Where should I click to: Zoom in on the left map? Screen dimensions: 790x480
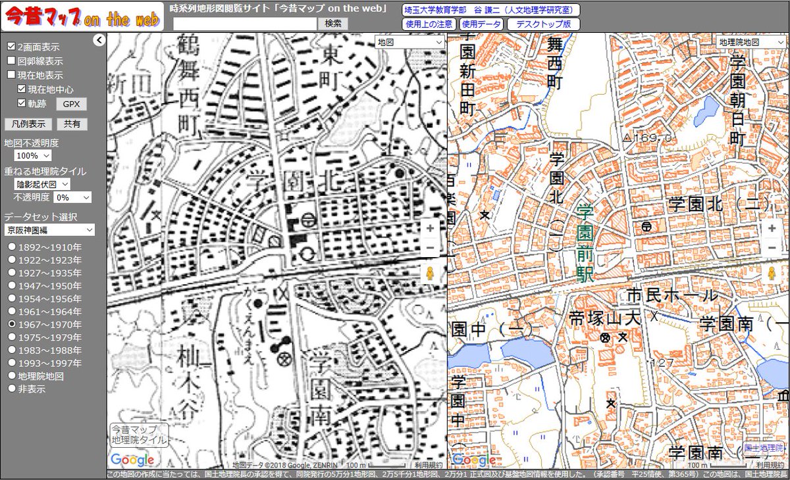(430, 228)
